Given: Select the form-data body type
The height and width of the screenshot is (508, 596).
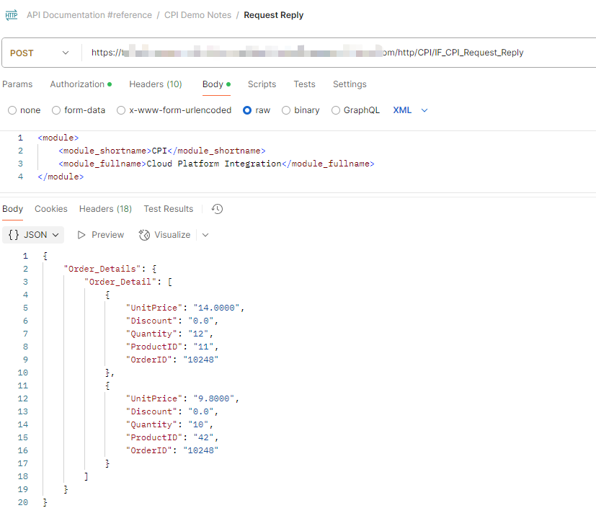Looking at the screenshot, I should coord(56,110).
